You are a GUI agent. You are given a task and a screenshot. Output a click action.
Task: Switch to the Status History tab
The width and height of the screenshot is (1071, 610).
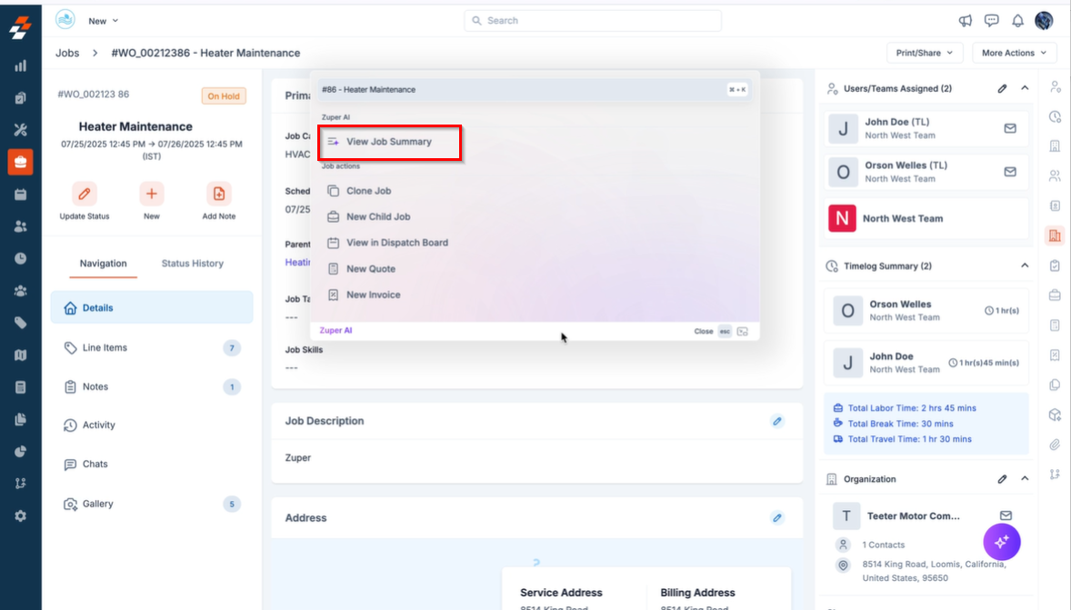193,263
